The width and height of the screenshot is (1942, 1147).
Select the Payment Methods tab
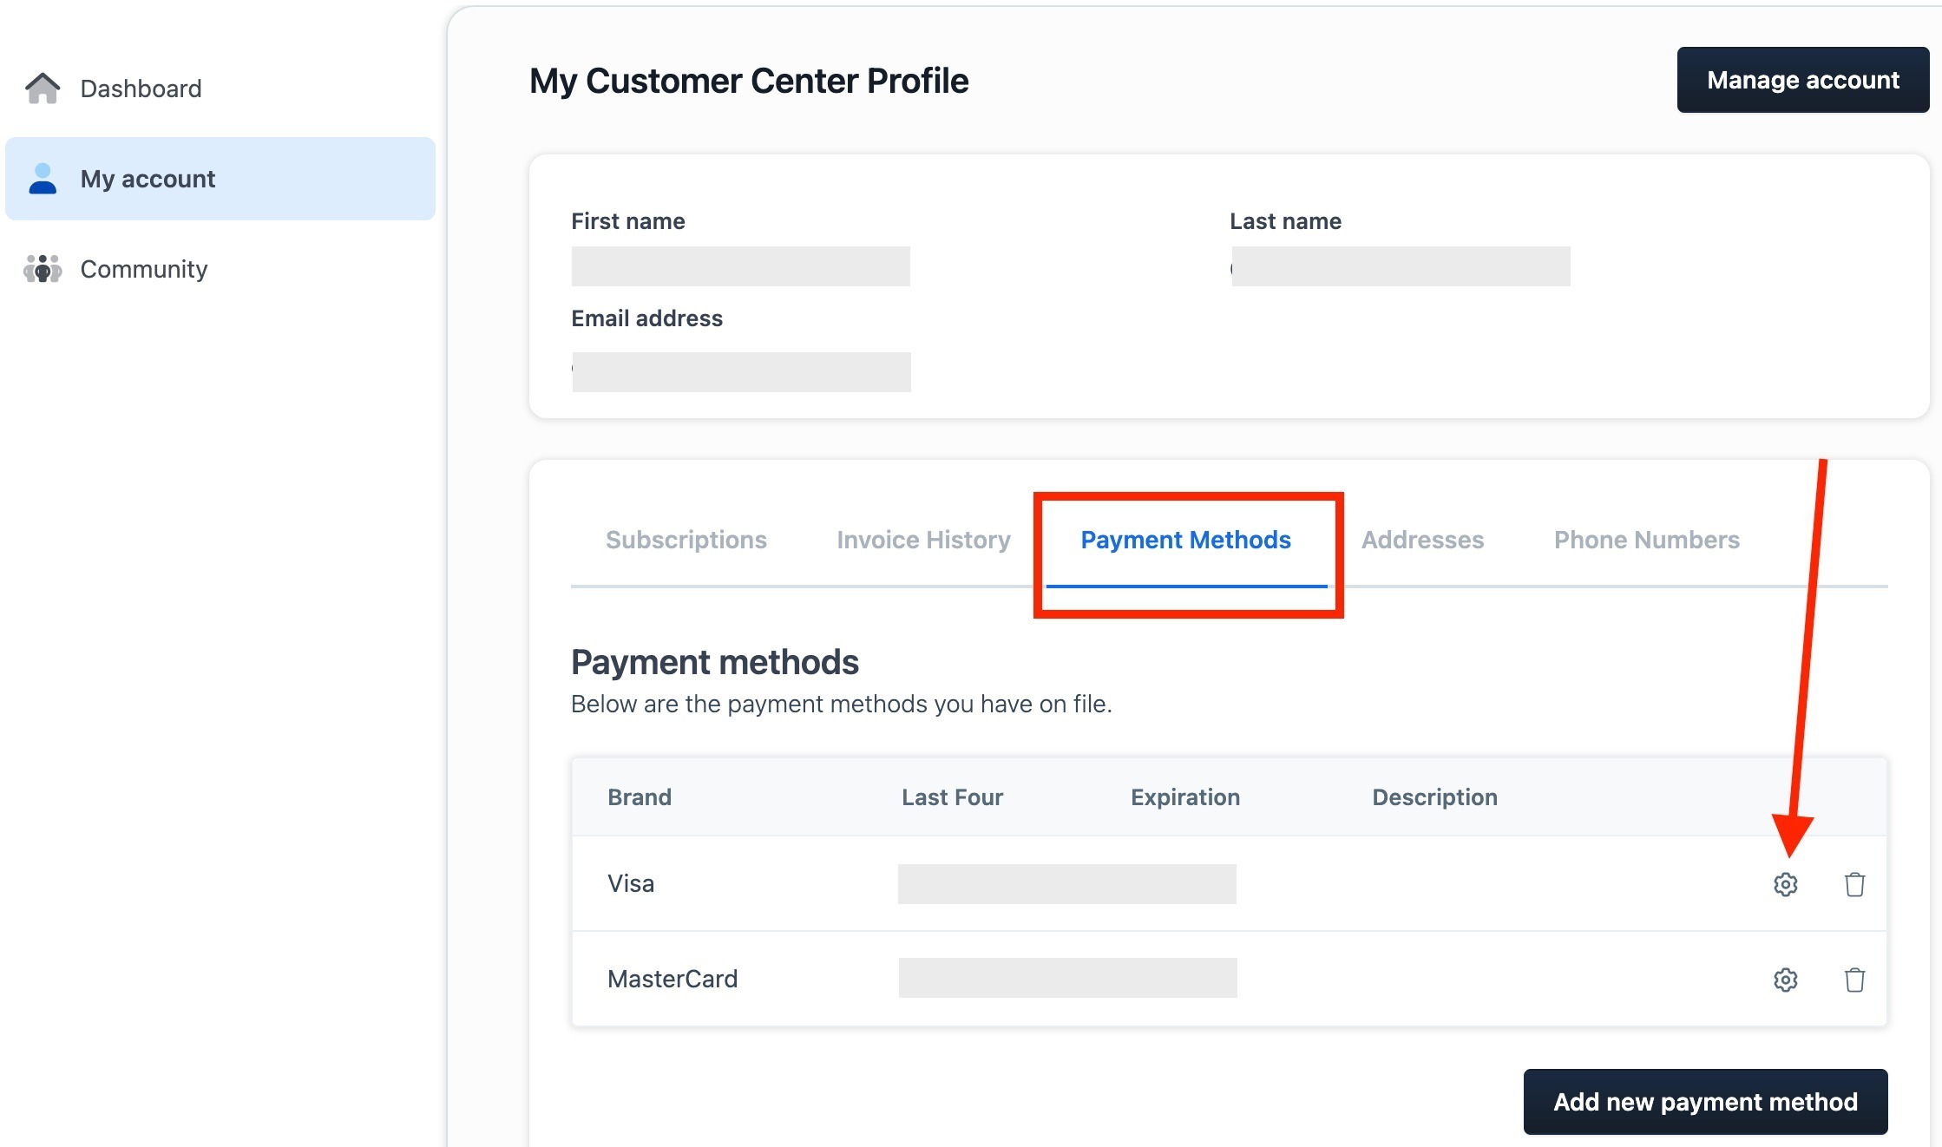(x=1186, y=540)
